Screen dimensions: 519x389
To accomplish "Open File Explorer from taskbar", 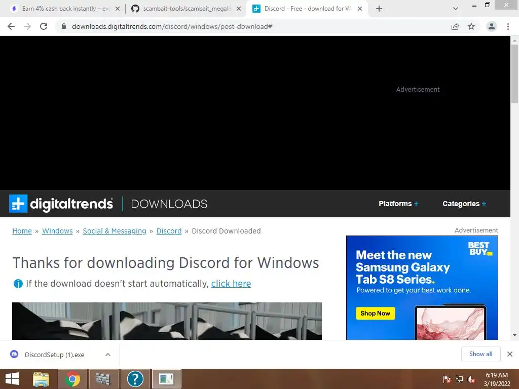I will tap(41, 379).
